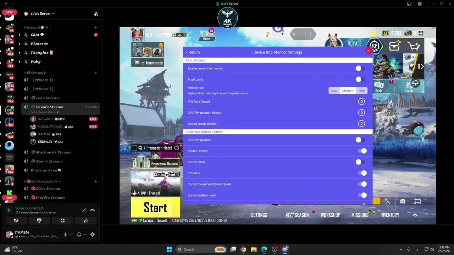Set refresh rate to High
454x255 pixels.
[x=361, y=91]
